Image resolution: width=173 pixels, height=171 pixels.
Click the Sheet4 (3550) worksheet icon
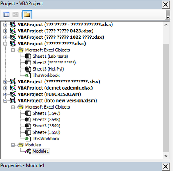[28, 132]
